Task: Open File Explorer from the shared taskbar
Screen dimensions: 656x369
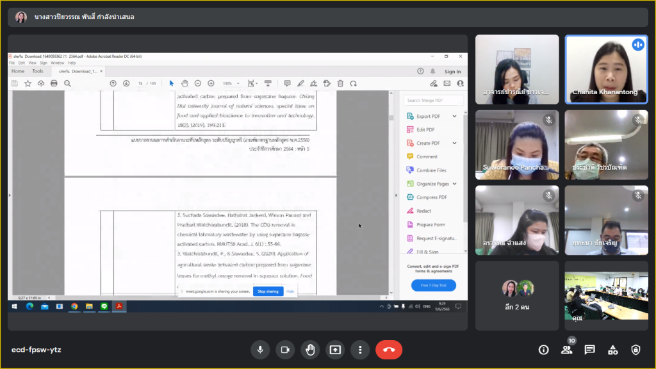Action: (x=89, y=307)
